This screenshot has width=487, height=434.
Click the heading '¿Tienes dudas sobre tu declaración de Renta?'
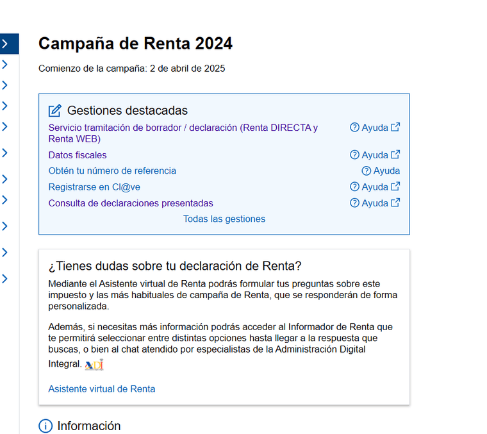[175, 266]
